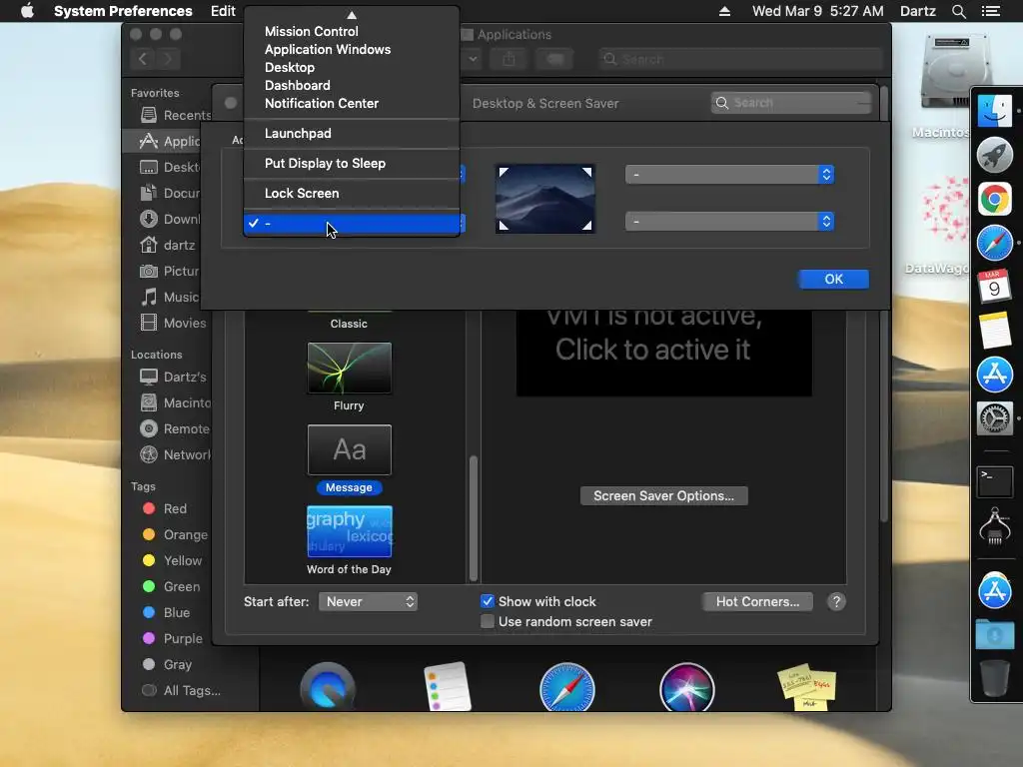The height and width of the screenshot is (767, 1023).
Task: Select the Red tag in Finder
Action: pos(165,508)
